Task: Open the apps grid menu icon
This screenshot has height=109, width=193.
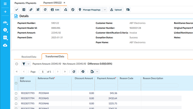Action: point(5,4)
